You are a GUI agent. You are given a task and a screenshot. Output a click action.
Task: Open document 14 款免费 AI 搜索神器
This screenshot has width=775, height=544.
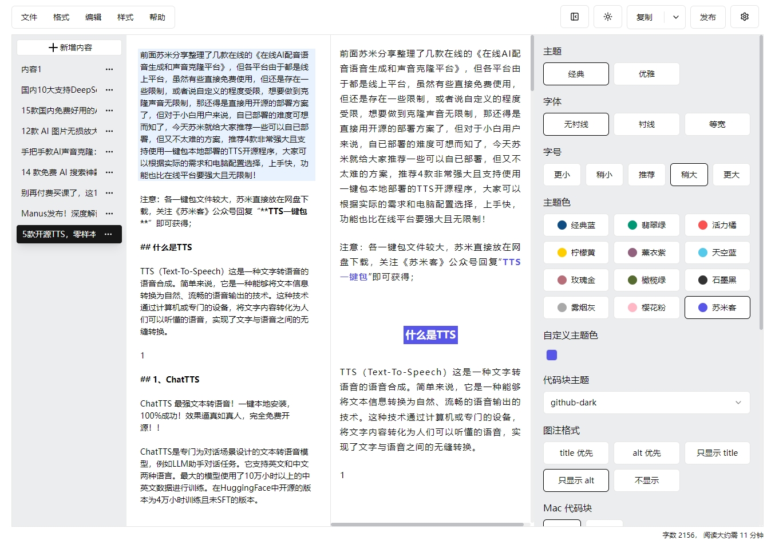[58, 172]
